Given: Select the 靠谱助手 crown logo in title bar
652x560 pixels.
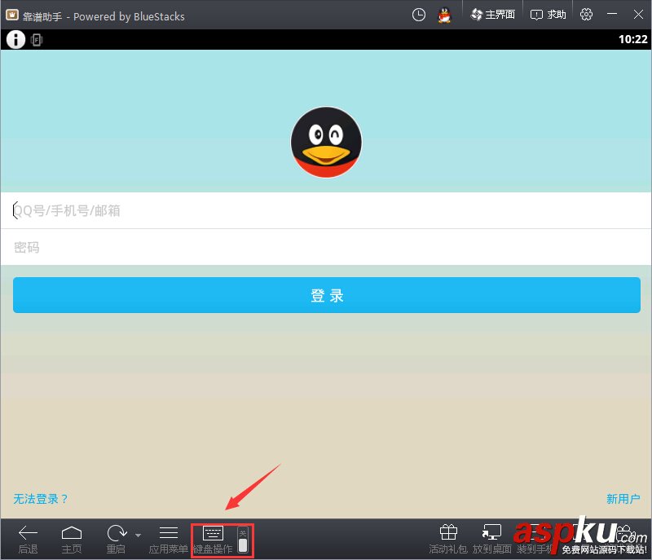Looking at the screenshot, I should tap(12, 15).
